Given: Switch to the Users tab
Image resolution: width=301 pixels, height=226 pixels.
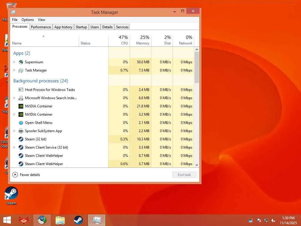Looking at the screenshot, I should 95,27.
